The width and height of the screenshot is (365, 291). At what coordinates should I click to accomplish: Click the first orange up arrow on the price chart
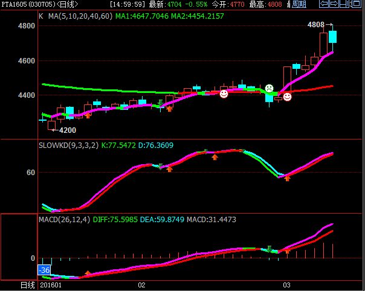click(88, 115)
